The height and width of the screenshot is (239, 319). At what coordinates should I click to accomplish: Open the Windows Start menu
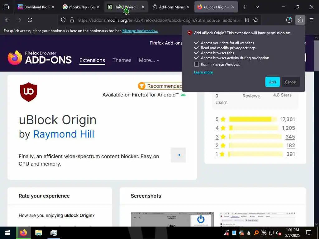coord(7,233)
